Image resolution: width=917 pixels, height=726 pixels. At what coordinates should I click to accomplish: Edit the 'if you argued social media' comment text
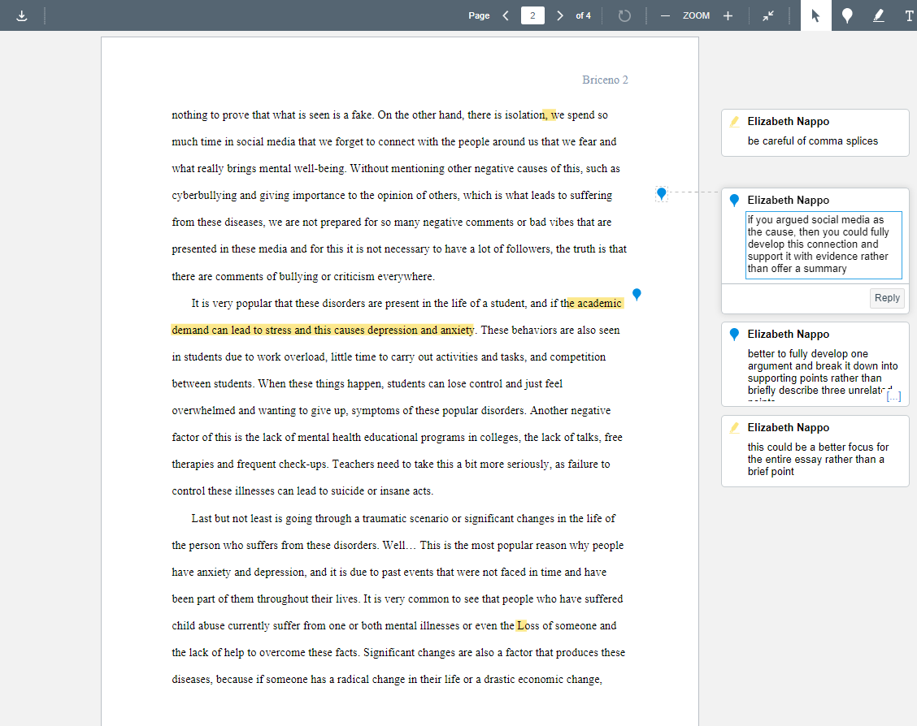point(824,244)
